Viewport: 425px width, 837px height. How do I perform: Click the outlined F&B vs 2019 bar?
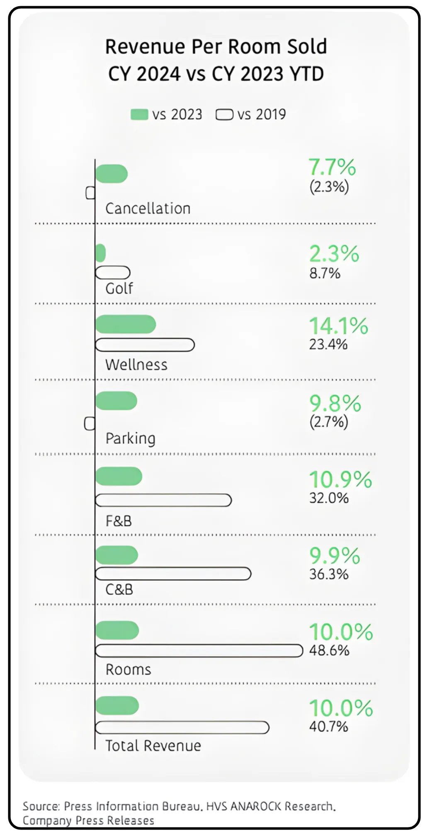pyautogui.click(x=163, y=500)
